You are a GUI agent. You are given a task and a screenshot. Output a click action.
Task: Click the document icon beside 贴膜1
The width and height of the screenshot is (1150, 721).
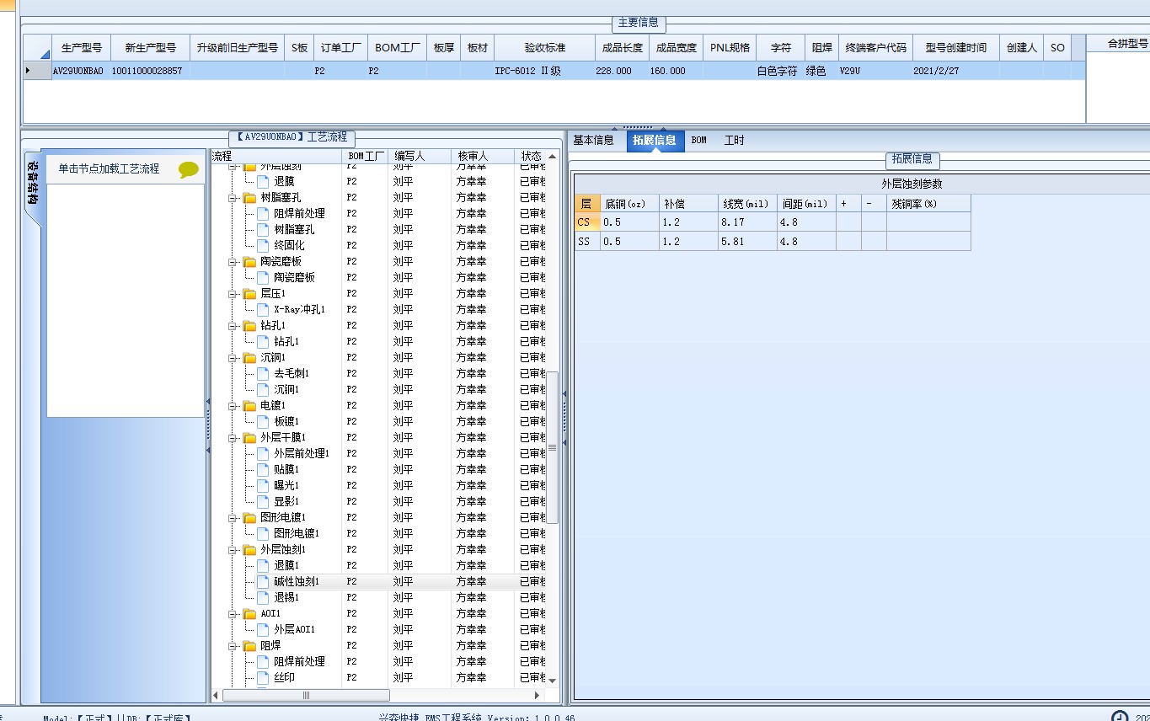[x=263, y=469]
